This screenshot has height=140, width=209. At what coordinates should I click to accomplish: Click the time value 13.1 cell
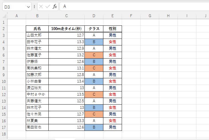pos(66,68)
